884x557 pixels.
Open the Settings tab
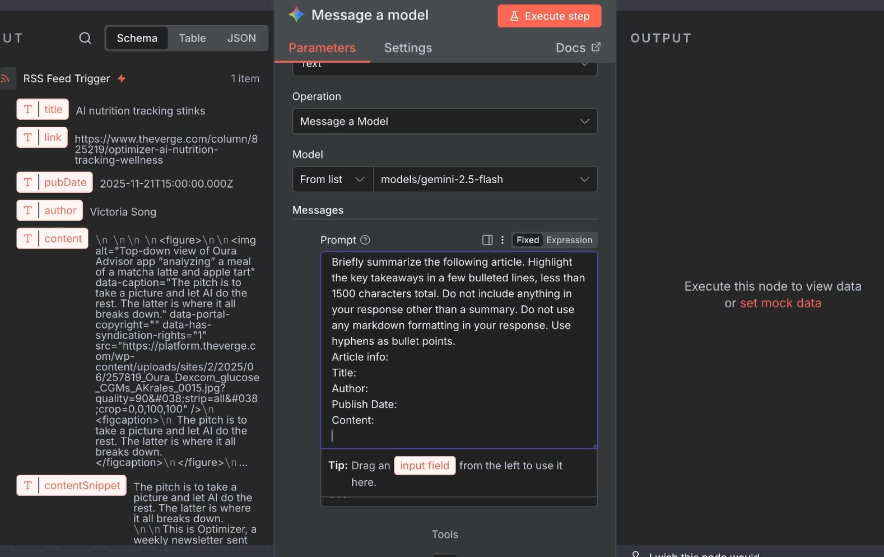pyautogui.click(x=408, y=48)
